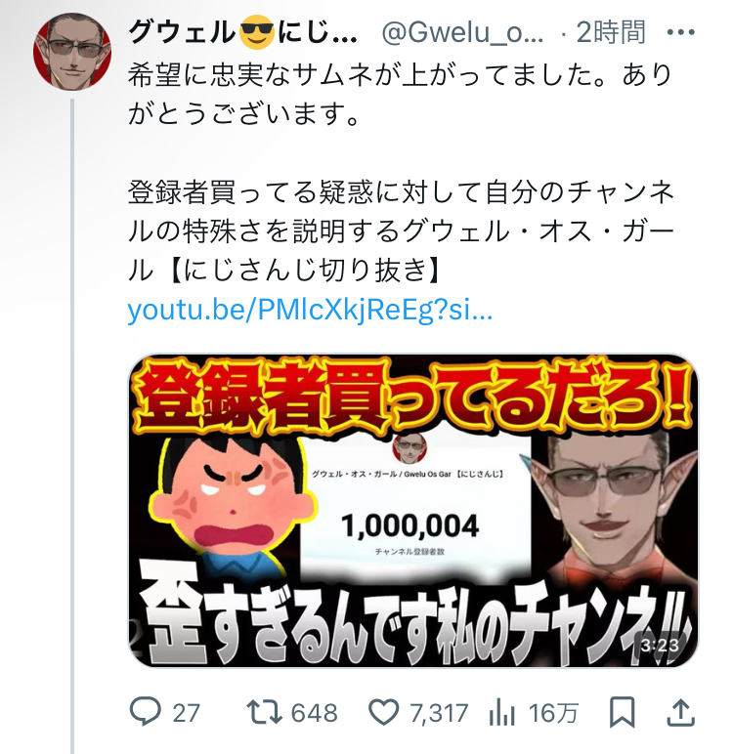Tap the repost arrows icon
Screen dimensions: 733x754
click(x=264, y=713)
